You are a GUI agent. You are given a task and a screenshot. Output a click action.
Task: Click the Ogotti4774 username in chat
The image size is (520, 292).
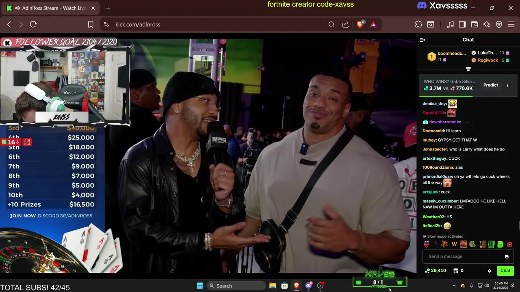coord(433,113)
